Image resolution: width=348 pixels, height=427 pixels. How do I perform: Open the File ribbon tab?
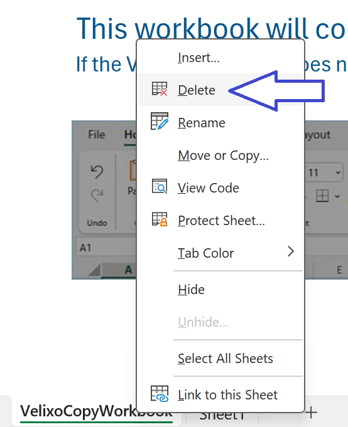click(x=97, y=135)
